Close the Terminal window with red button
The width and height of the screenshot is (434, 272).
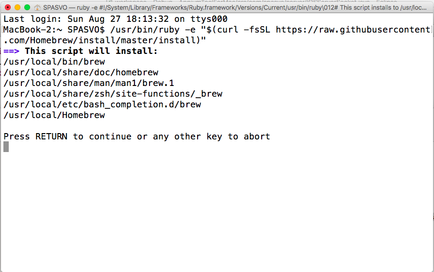point(8,8)
